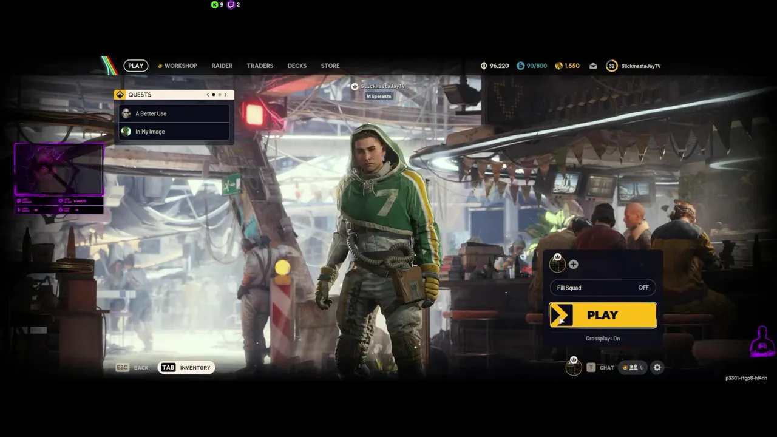Open the STORE tab
The image size is (777, 437).
click(x=330, y=66)
